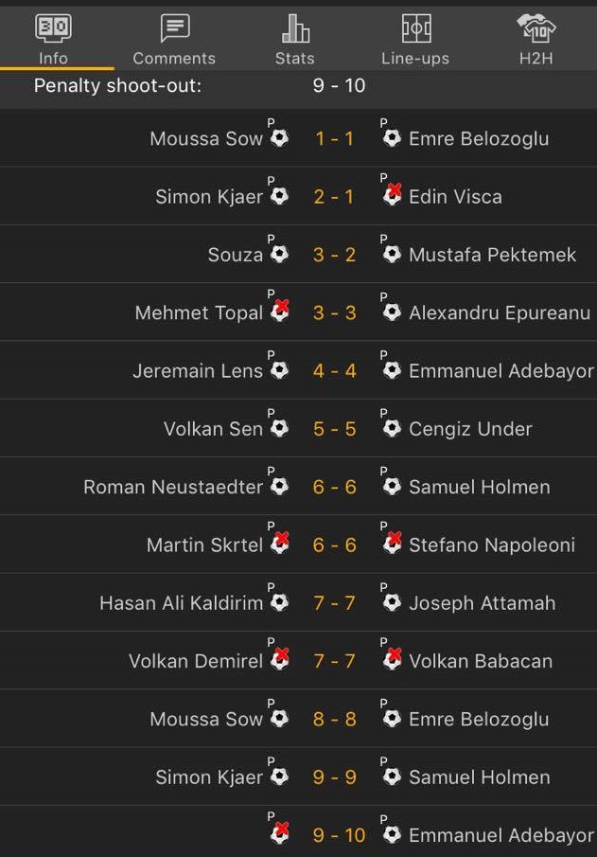Go to the H2H tab
Viewport: 597px width, 857px height.
[536, 58]
